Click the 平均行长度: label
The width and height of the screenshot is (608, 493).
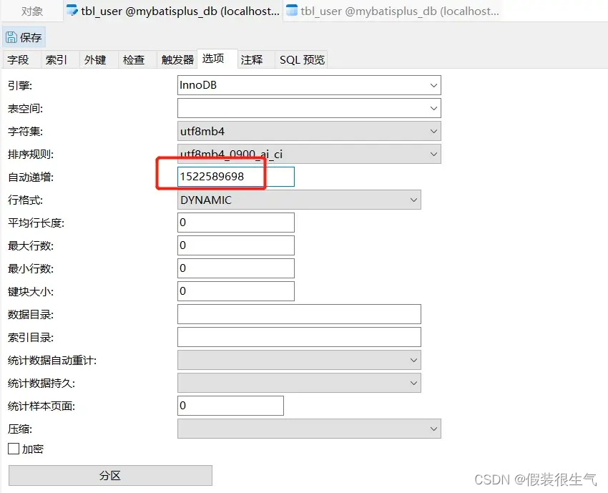click(x=36, y=223)
